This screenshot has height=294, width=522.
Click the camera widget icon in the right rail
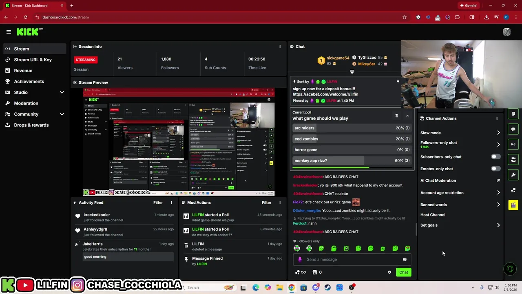click(x=513, y=159)
